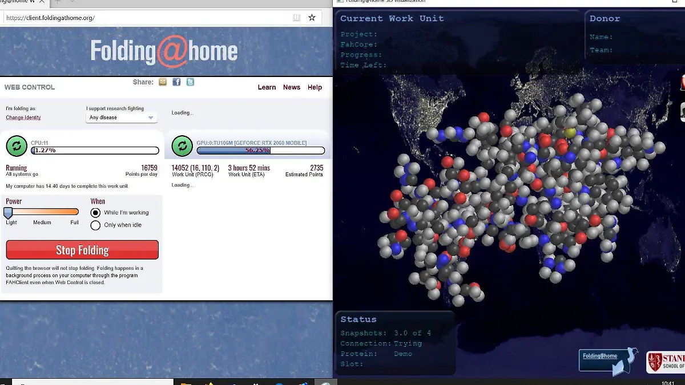Click the '2735' estimated points value
Viewport: 685px width, 385px height.
tap(316, 168)
